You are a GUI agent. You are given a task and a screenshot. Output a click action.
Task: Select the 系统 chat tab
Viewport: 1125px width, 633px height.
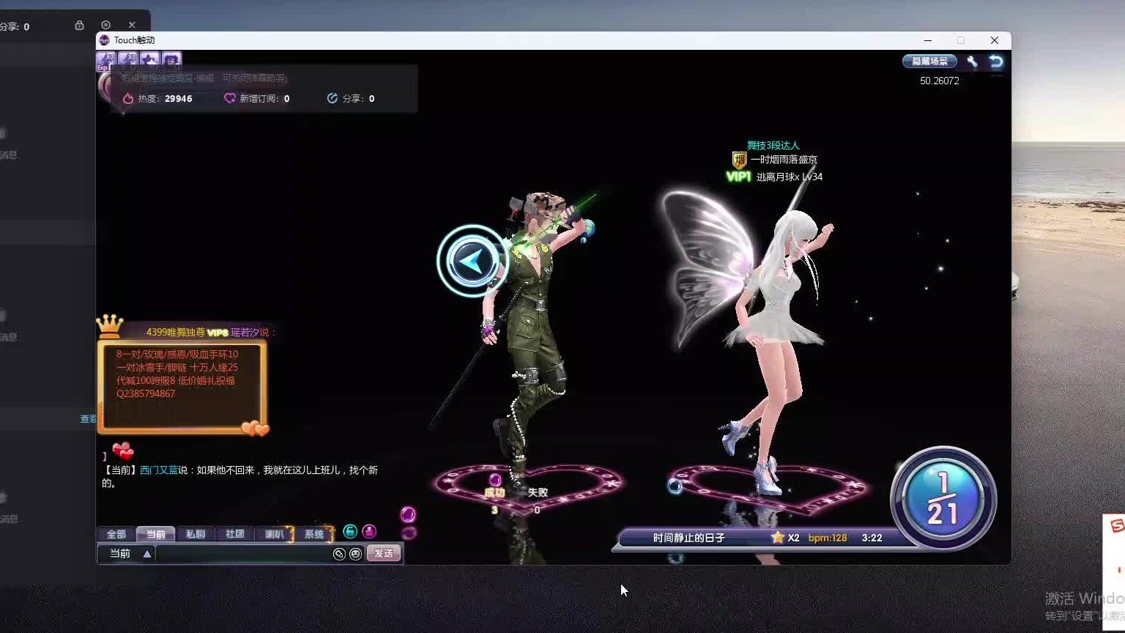pos(314,534)
